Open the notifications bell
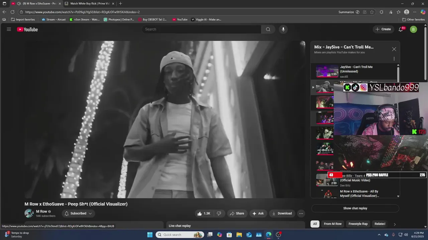The image size is (428, 240). 401,29
